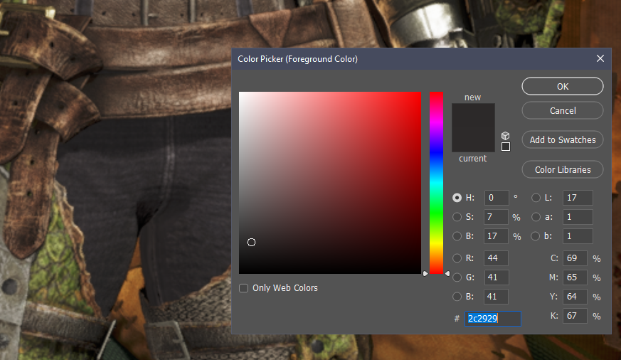Select the G green radio button
The height and width of the screenshot is (360, 621).
tap(457, 277)
